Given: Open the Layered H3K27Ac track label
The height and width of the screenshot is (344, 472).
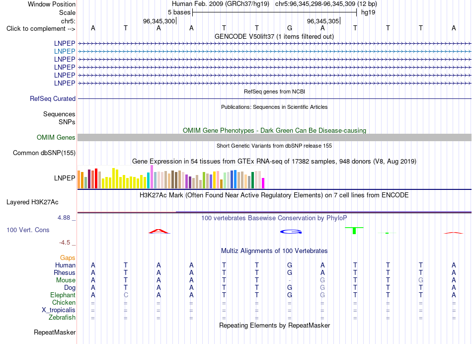Looking at the screenshot, I should click(32, 202).
